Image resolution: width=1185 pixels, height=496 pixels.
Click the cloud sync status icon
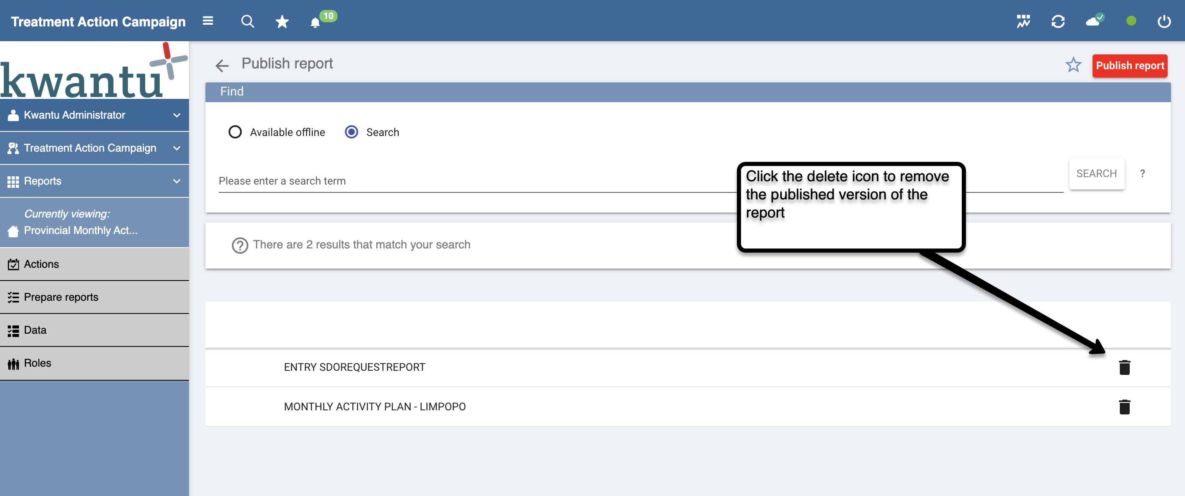(1093, 21)
